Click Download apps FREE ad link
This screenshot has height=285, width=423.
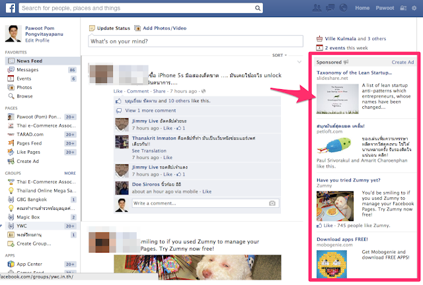342,239
